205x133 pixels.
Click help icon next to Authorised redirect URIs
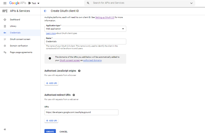click(x=74, y=95)
